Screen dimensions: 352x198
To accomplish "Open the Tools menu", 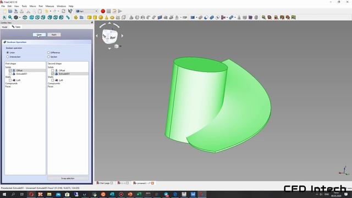I will tap(24, 6).
